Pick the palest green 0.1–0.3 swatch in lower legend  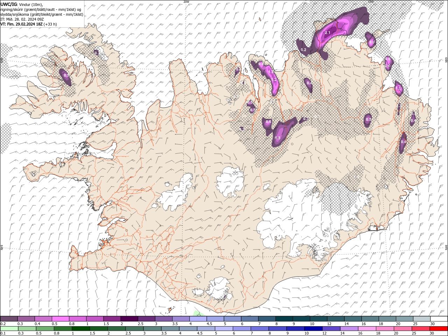tap(9, 329)
